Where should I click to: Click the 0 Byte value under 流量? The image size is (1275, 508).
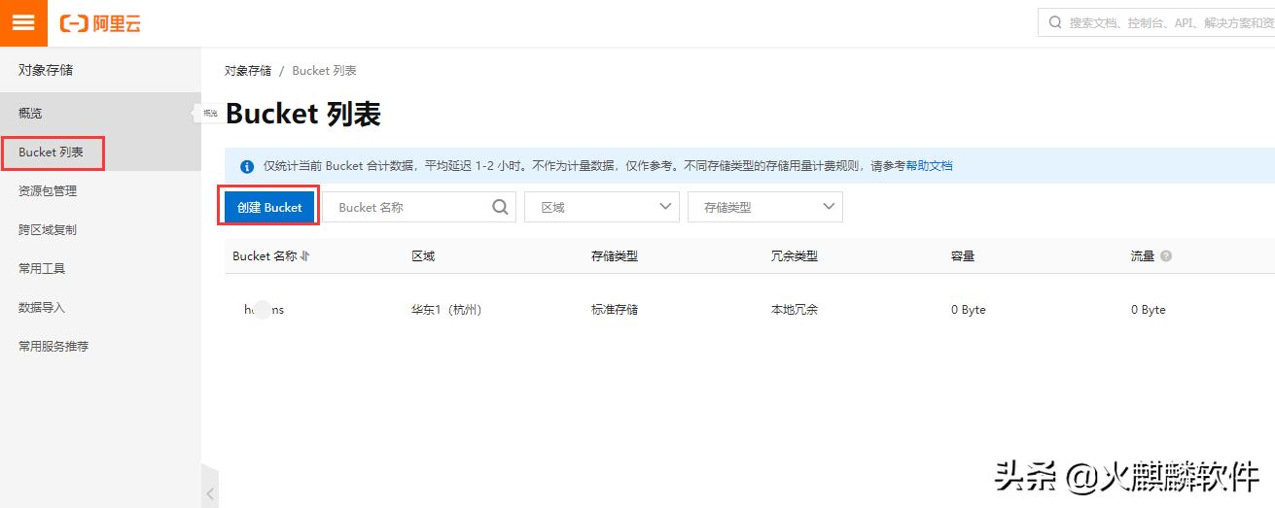click(1149, 310)
